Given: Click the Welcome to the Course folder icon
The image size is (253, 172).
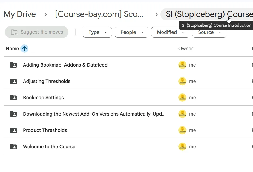Looking at the screenshot, I should (x=13, y=147).
